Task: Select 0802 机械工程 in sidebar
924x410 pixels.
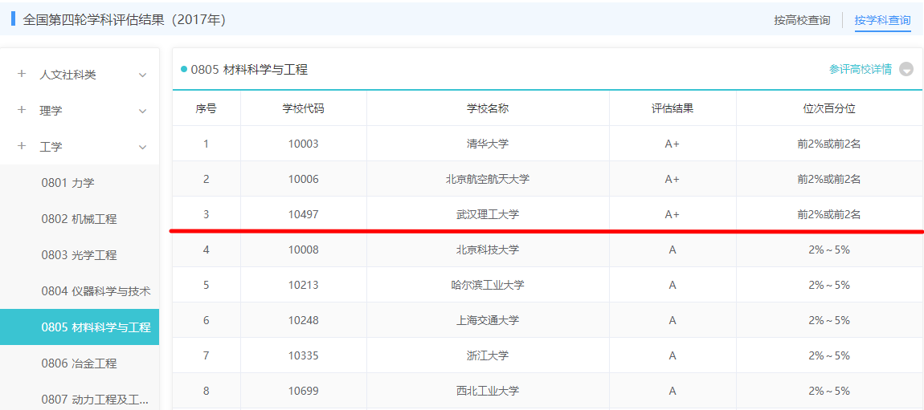Action: click(x=80, y=219)
